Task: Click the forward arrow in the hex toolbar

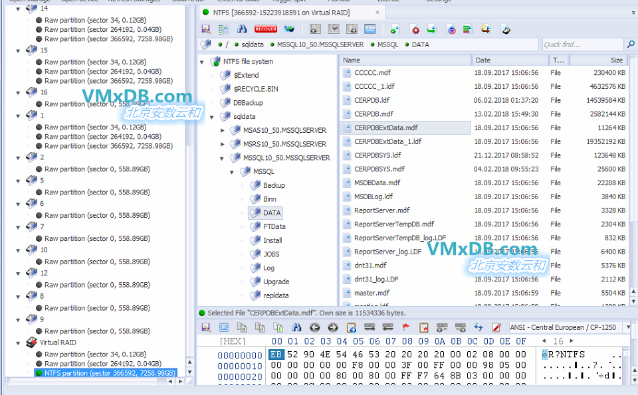Action: pos(333,327)
